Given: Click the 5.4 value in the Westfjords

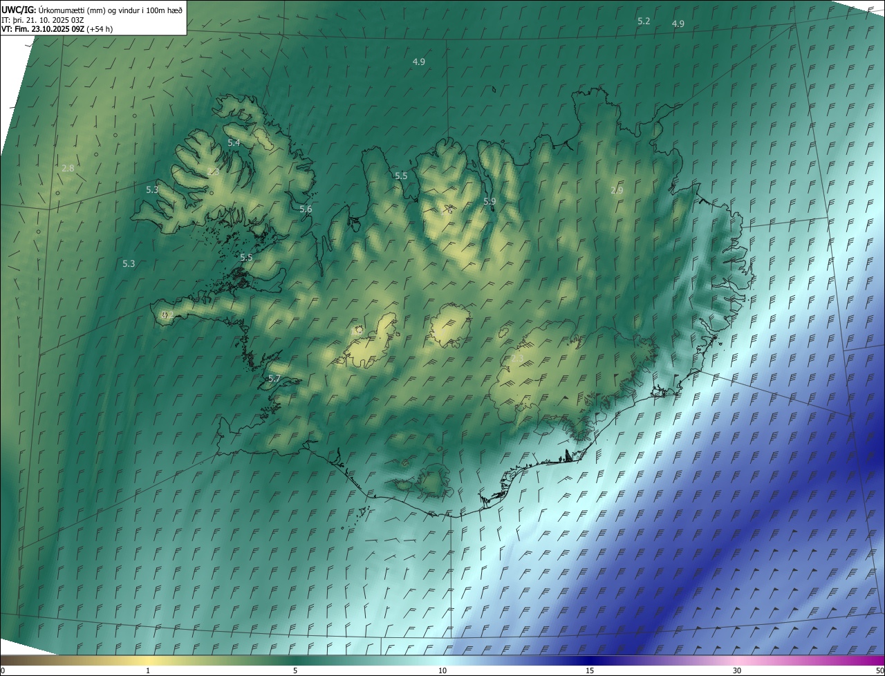Looking at the screenshot, I should tap(234, 142).
